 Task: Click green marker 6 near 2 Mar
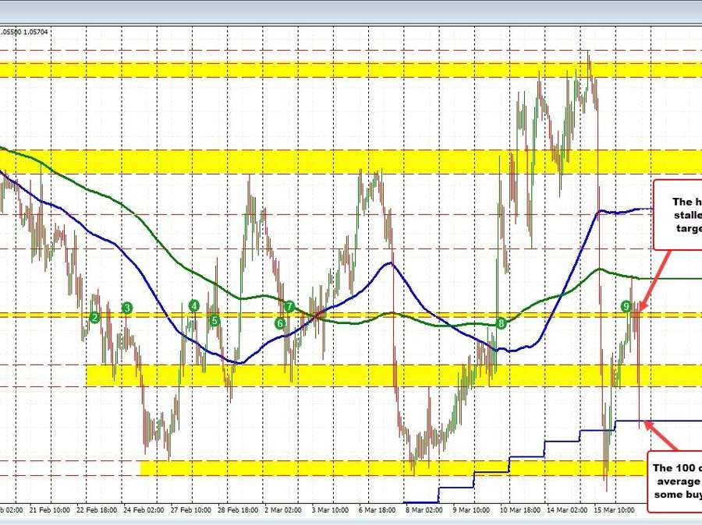(279, 322)
